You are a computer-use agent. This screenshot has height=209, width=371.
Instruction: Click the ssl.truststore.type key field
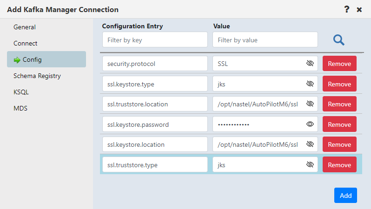[x=155, y=164]
